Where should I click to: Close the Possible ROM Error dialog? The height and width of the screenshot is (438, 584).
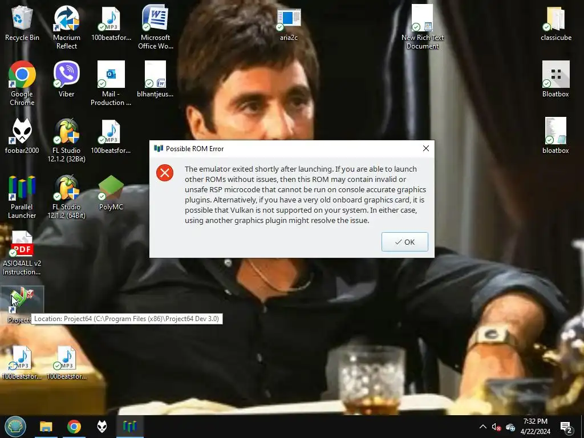pos(425,148)
